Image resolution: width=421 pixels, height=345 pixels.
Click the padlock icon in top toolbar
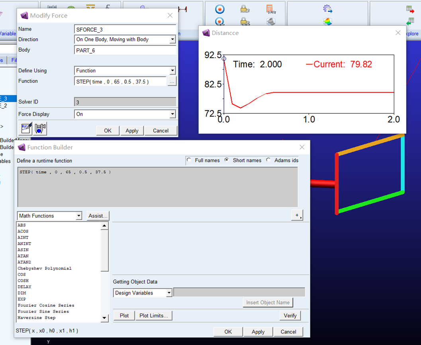coord(245,9)
